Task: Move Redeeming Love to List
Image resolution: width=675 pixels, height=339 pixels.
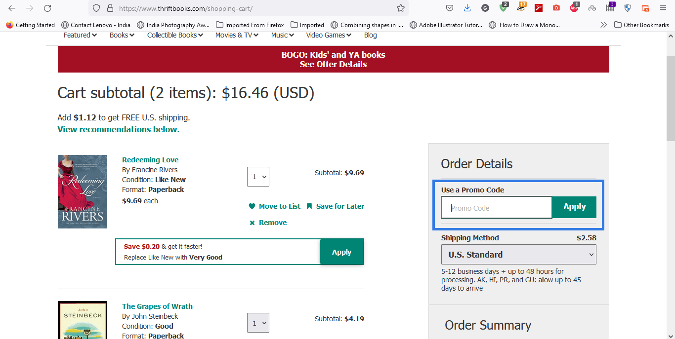Action: pos(274,206)
